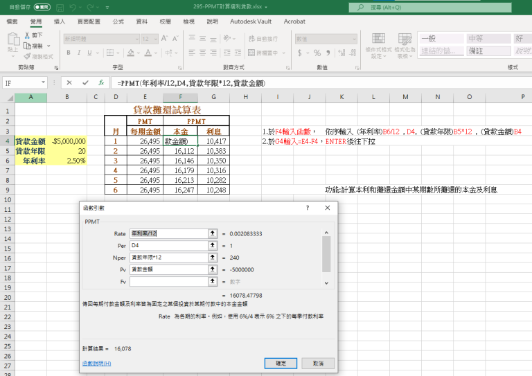532x376 pixels.
Task: Select the 一般 cell style
Action: [442, 39]
